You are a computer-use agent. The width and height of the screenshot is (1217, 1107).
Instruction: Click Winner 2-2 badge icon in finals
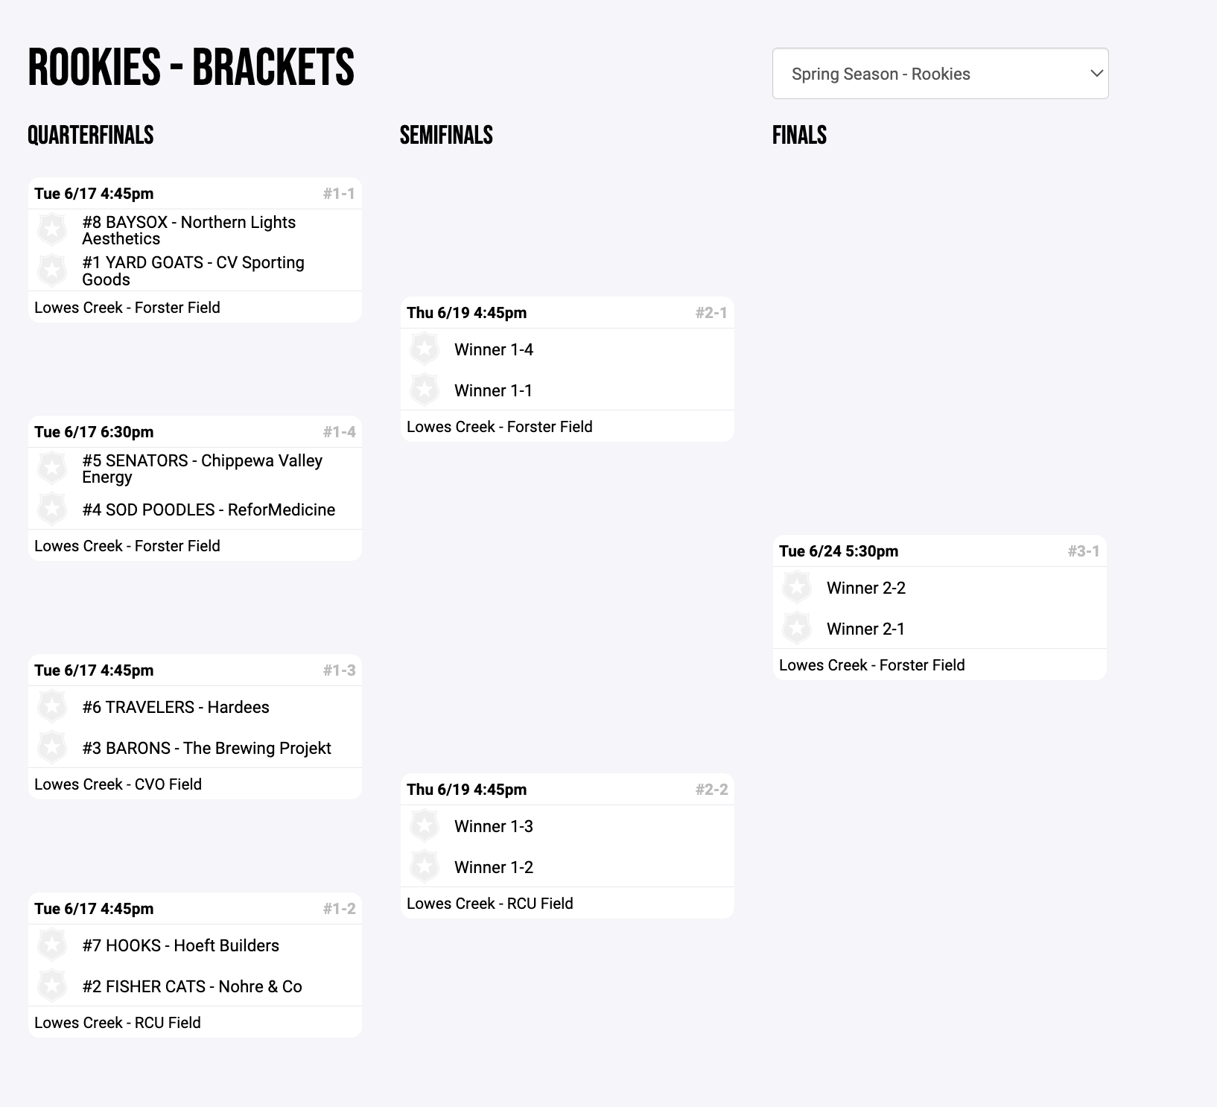(x=797, y=587)
